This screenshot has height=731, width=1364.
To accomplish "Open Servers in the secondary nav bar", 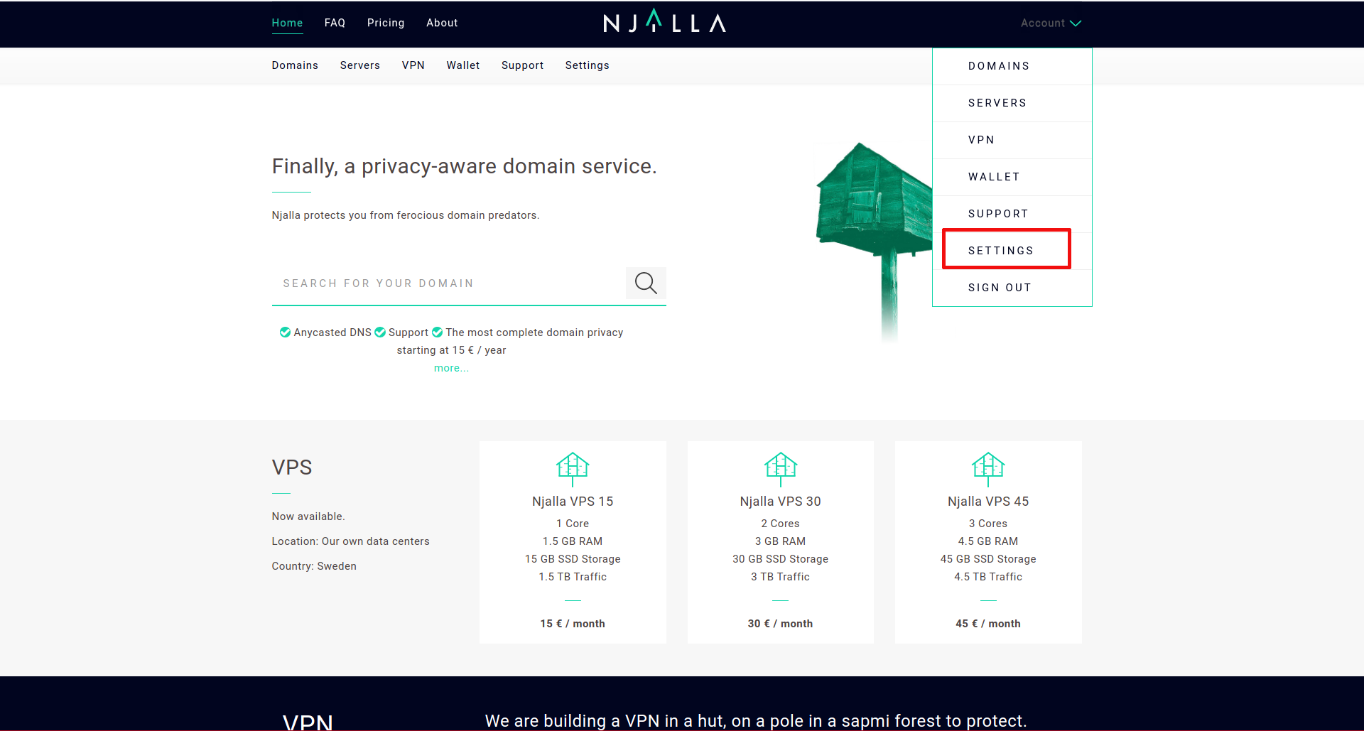I will (x=359, y=65).
